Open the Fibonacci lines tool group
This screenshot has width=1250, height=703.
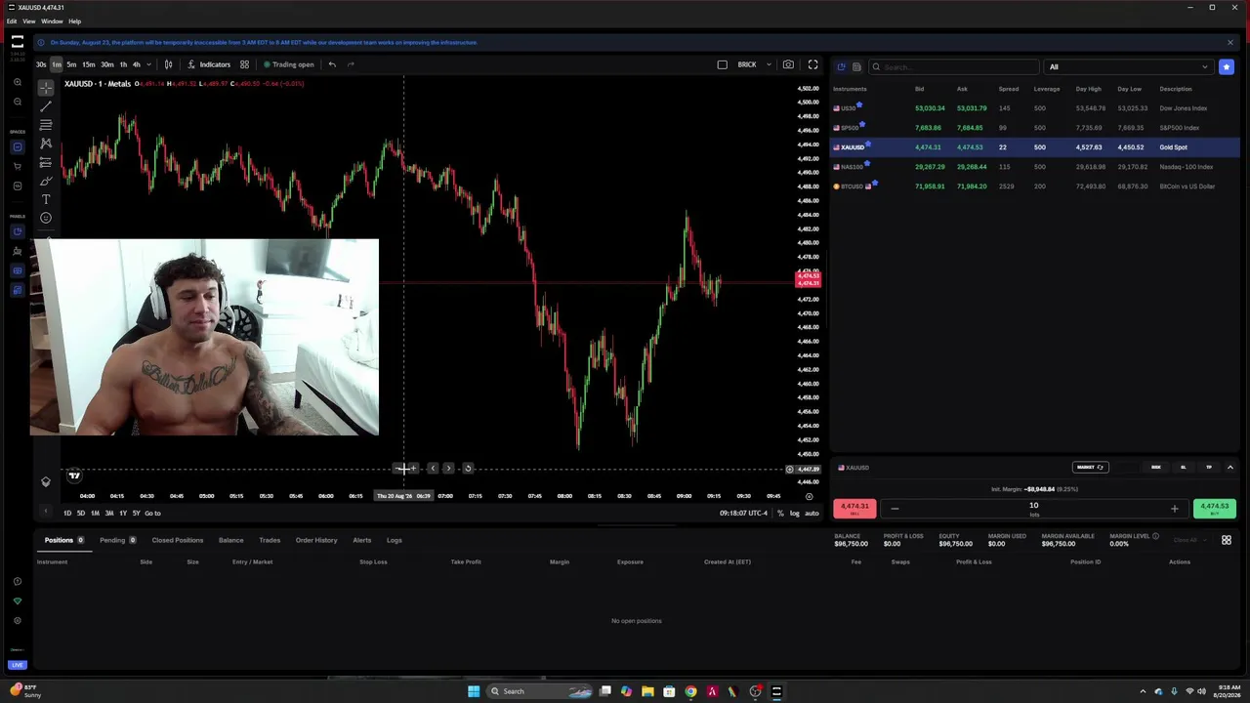46,125
